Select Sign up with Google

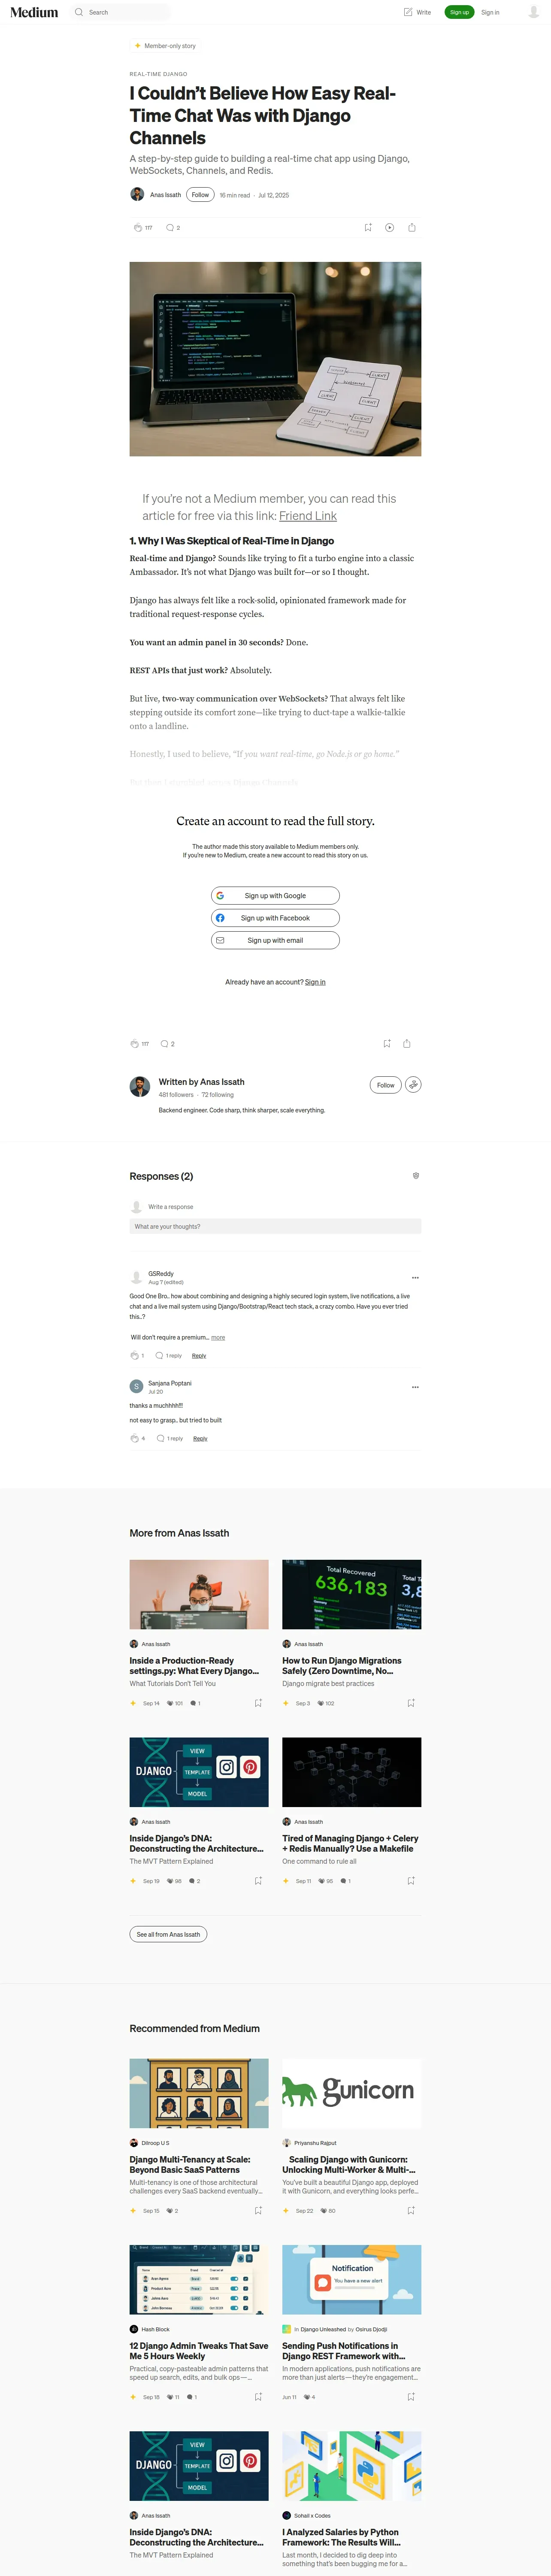pyautogui.click(x=275, y=896)
